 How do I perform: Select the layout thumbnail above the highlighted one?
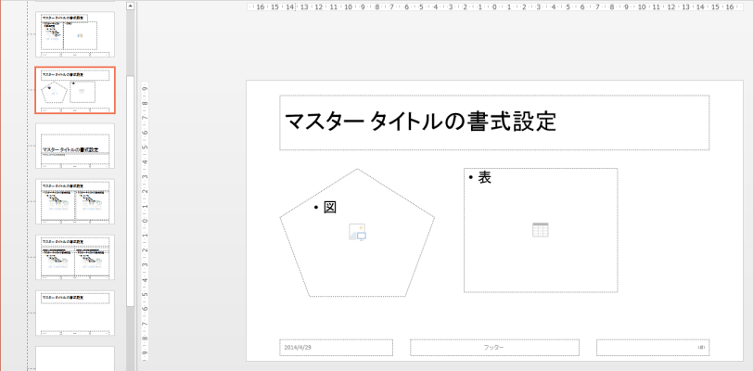(x=75, y=34)
